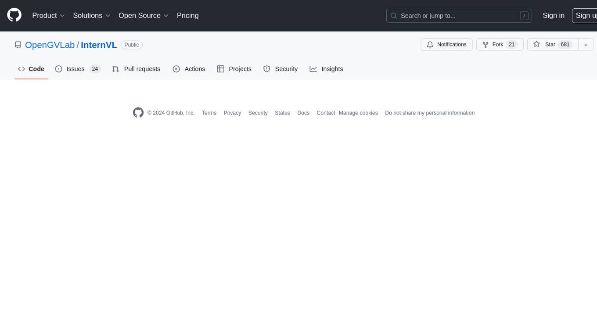The width and height of the screenshot is (597, 335).
Task: Click the Issues circle icon
Action: (x=59, y=69)
